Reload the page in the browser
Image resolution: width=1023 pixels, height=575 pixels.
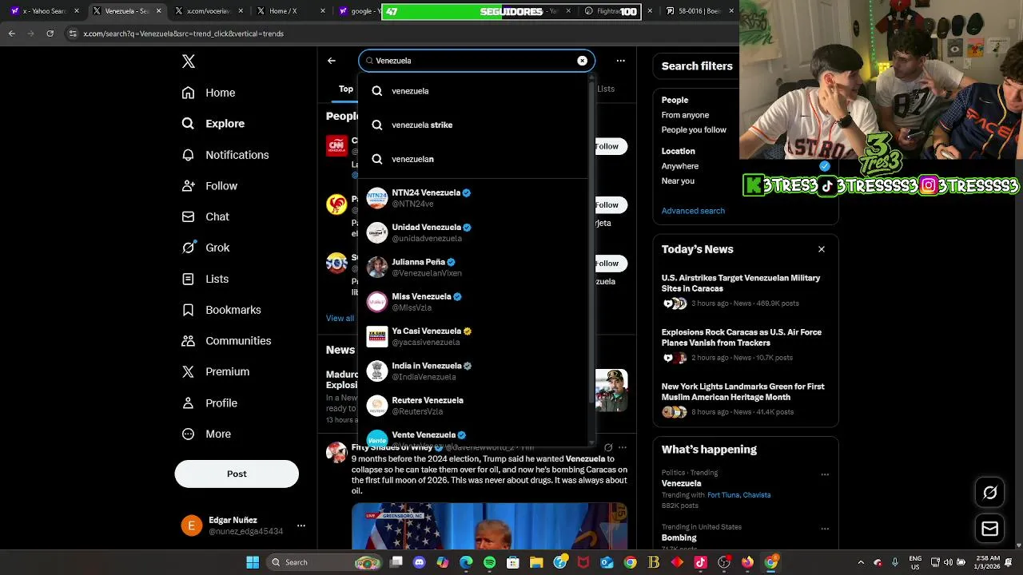[50, 34]
